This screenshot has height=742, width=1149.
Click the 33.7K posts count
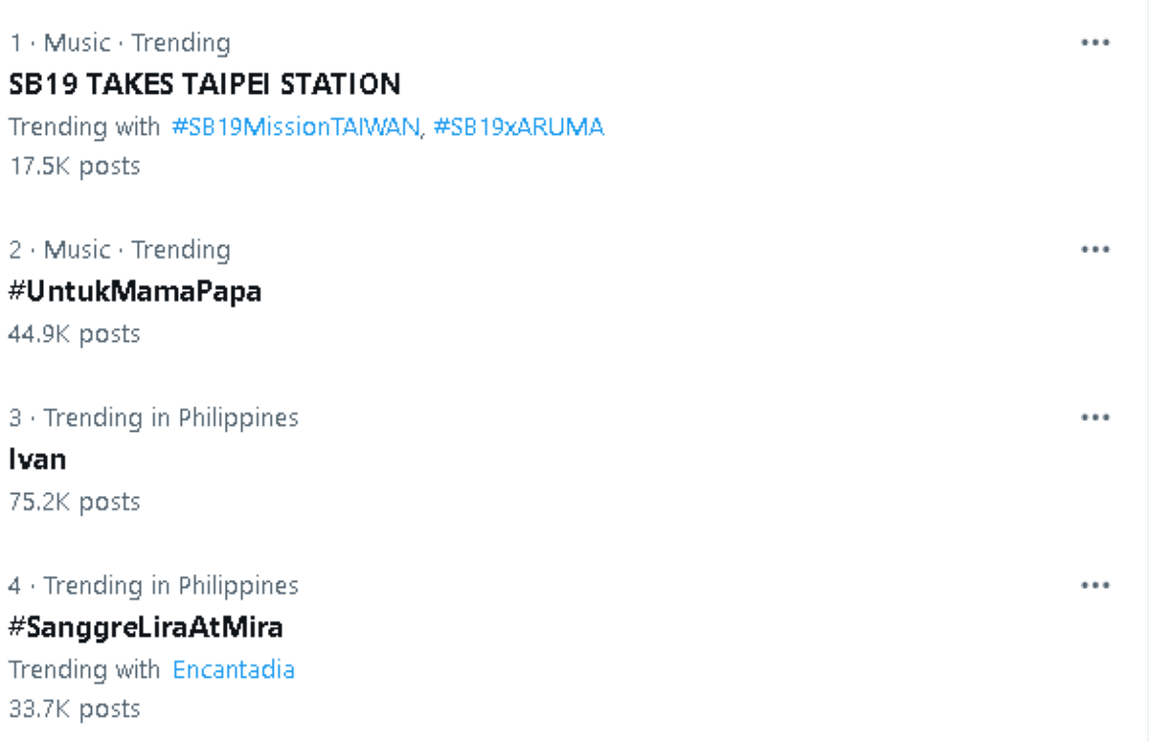(x=75, y=708)
